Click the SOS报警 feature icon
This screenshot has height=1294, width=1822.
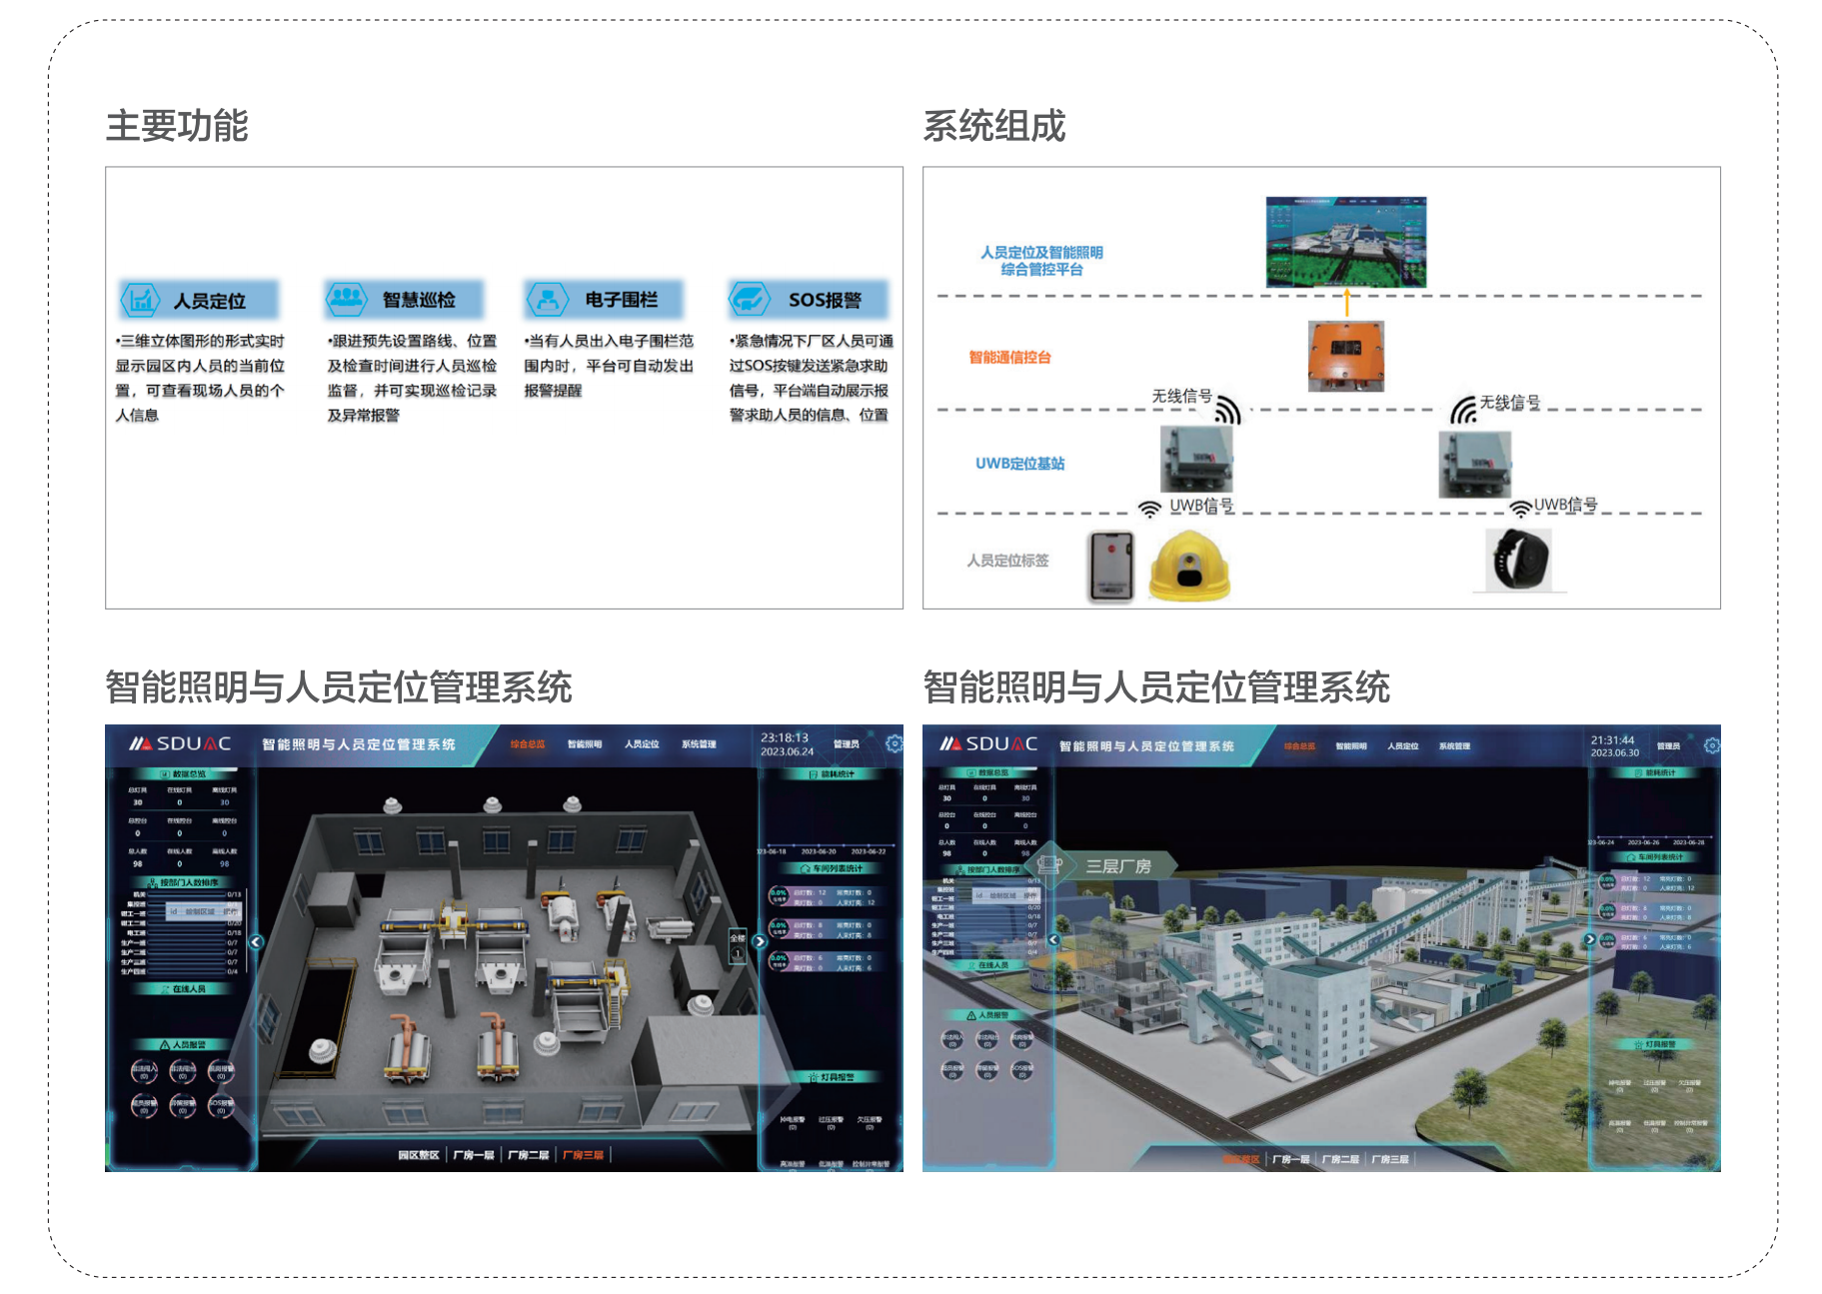point(750,299)
